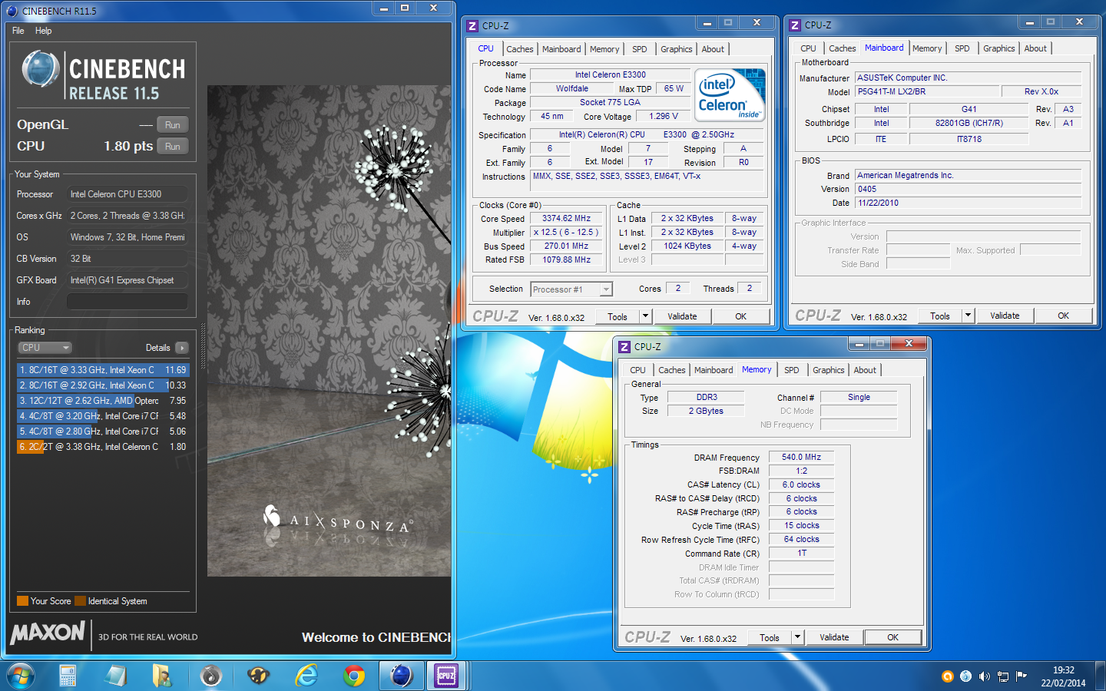Click the Southbridge value 82801GB (ICH7/R)
Screen dimensions: 1106x691
969,123
